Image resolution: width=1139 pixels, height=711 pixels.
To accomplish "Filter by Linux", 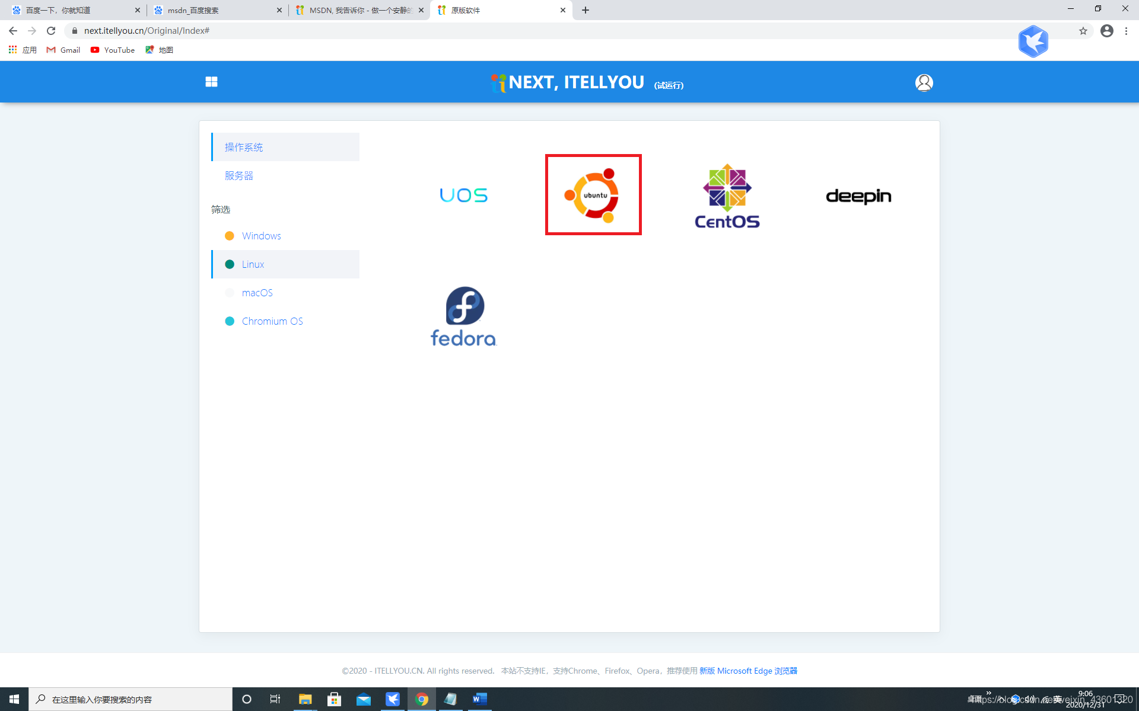I will click(285, 264).
